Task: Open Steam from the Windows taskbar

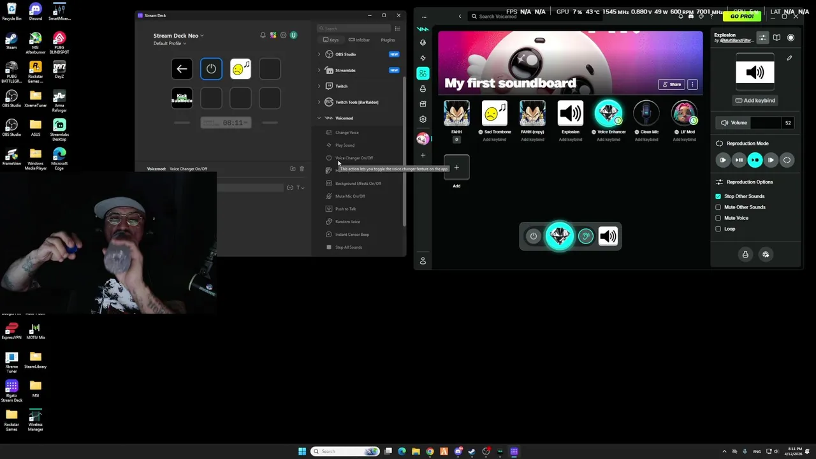Action: (x=472, y=451)
